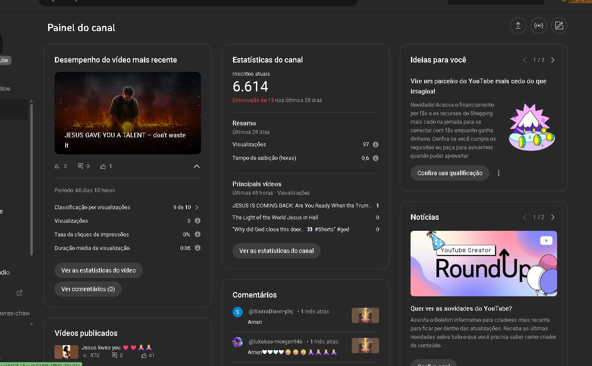Click the lukekaa-morgan946 profile avatar

point(238,342)
